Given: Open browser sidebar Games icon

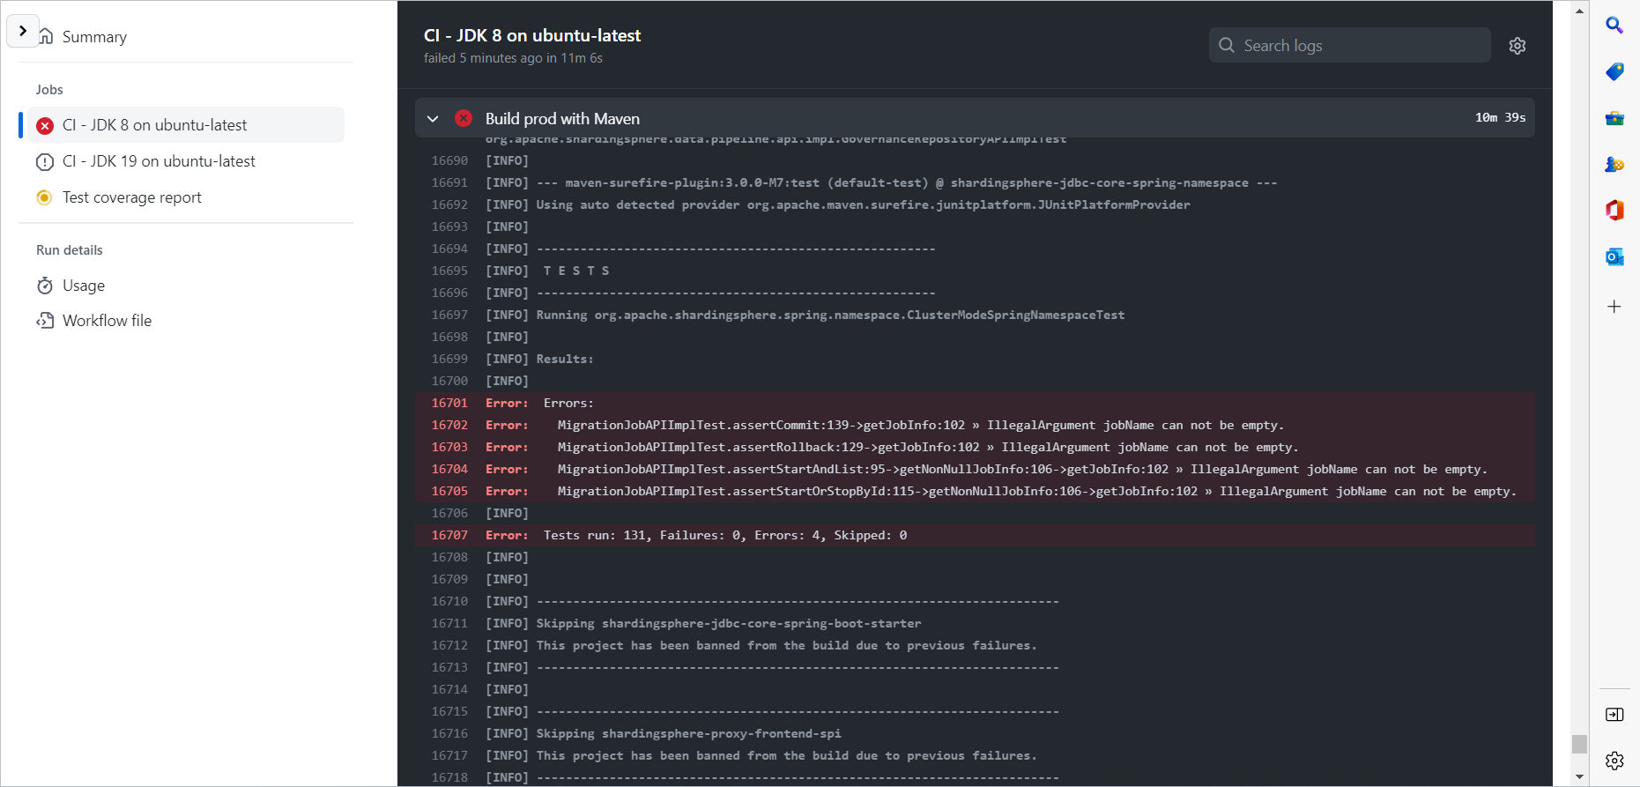Looking at the screenshot, I should click(x=1614, y=164).
